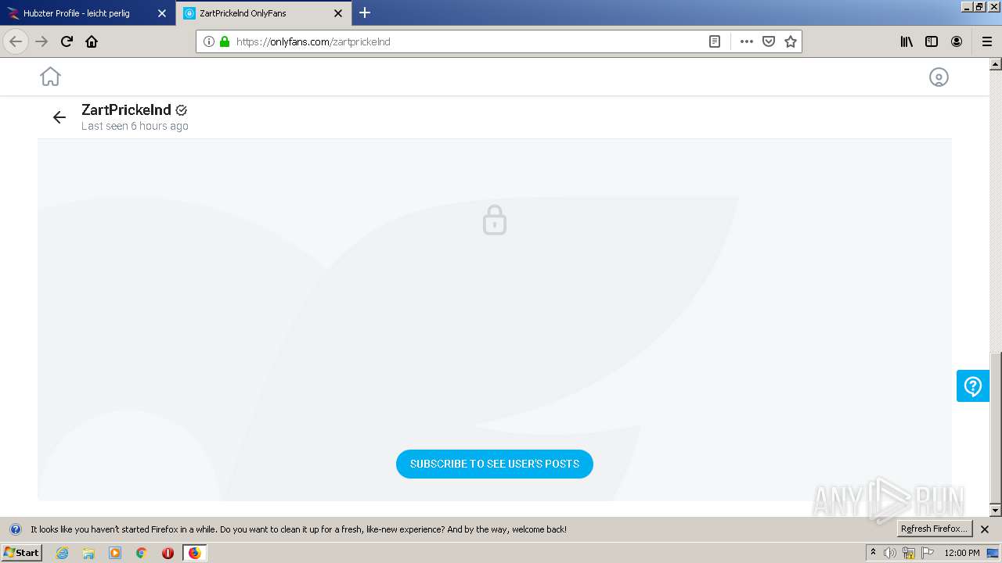1002x563 pixels.
Task: Launch Chrome from taskbar
Action: coord(142,553)
